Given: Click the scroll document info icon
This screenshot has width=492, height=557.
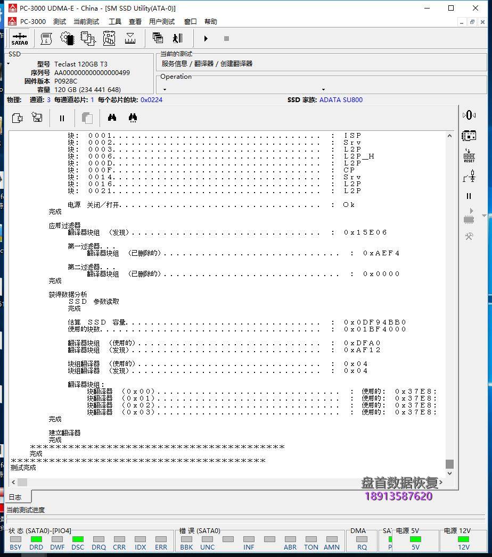Looking at the screenshot, I should [x=46, y=38].
